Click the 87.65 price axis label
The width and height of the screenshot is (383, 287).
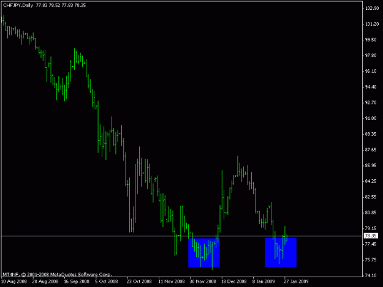pyautogui.click(x=371, y=150)
